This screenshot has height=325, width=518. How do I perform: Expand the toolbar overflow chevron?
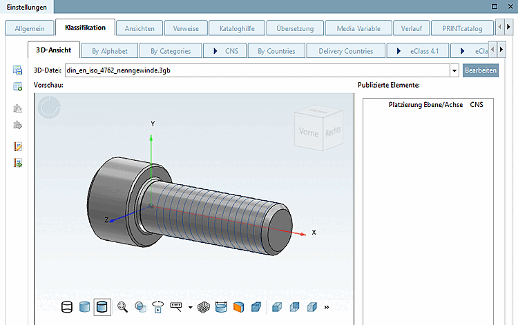coord(327,306)
